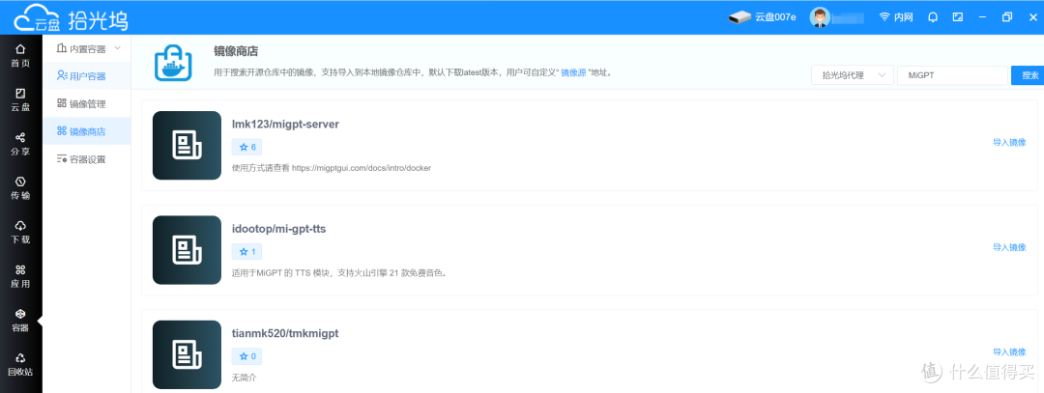Import the lmk123/migpt-server image
This screenshot has width=1044, height=393.
(1009, 142)
